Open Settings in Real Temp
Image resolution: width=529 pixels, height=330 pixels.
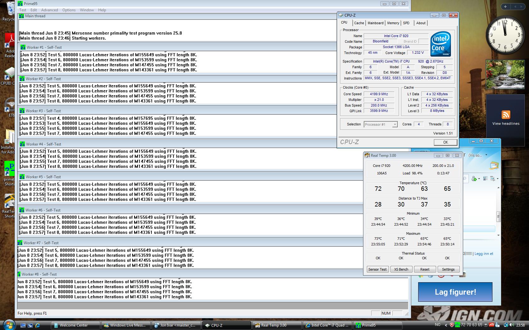pyautogui.click(x=448, y=269)
